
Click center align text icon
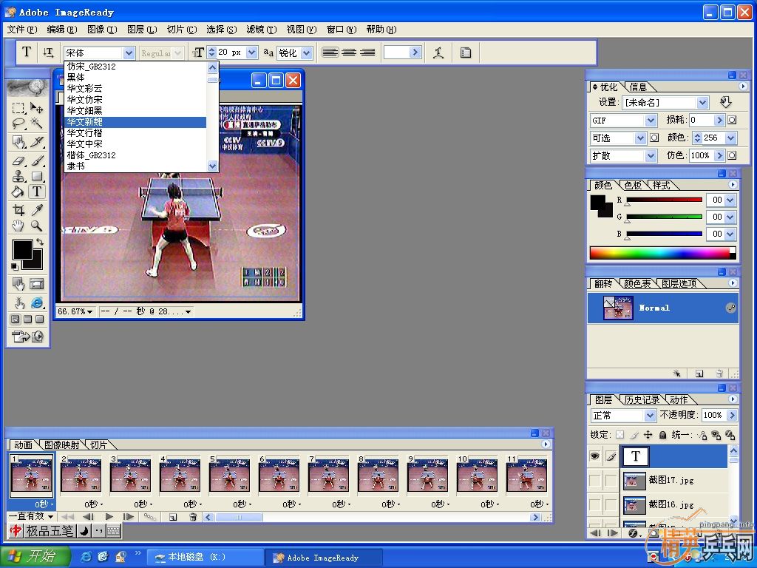(x=349, y=53)
